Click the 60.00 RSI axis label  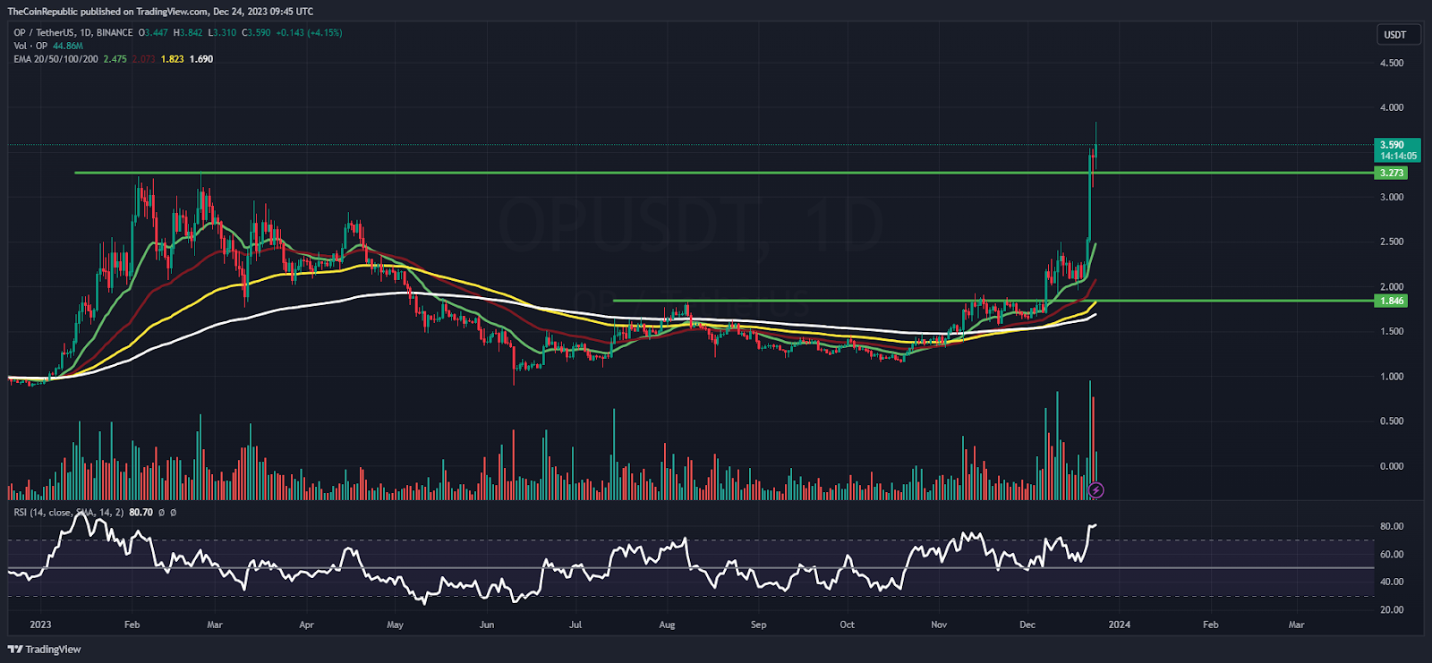point(1392,555)
